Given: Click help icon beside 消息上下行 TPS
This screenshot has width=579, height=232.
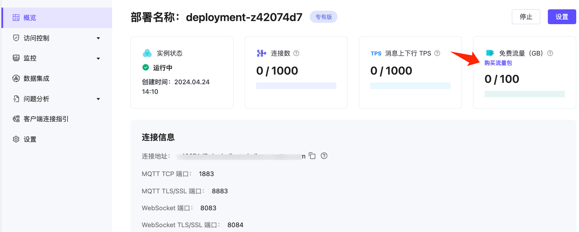Looking at the screenshot, I should point(437,53).
